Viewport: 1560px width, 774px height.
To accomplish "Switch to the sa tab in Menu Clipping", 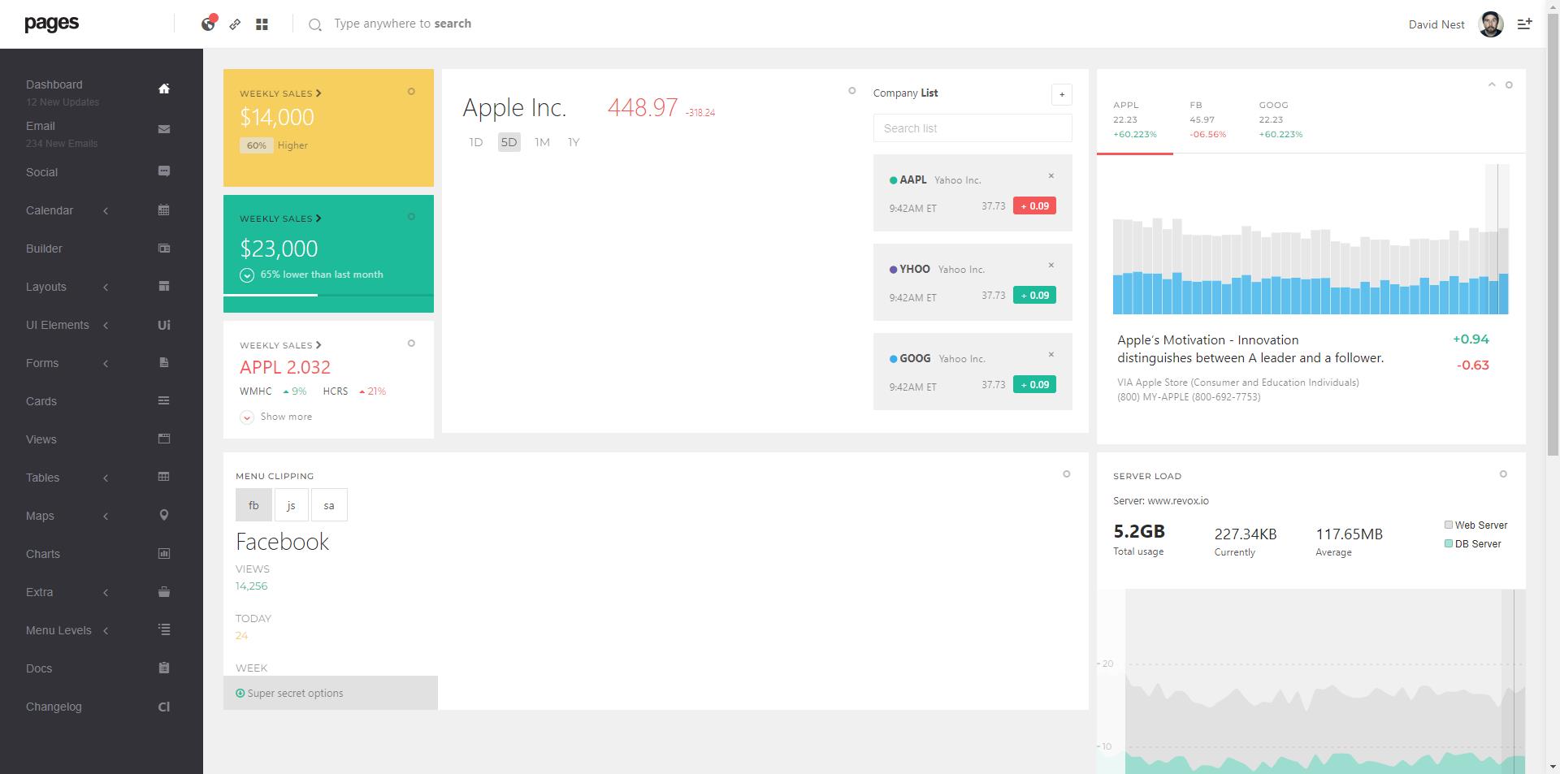I will (x=329, y=505).
